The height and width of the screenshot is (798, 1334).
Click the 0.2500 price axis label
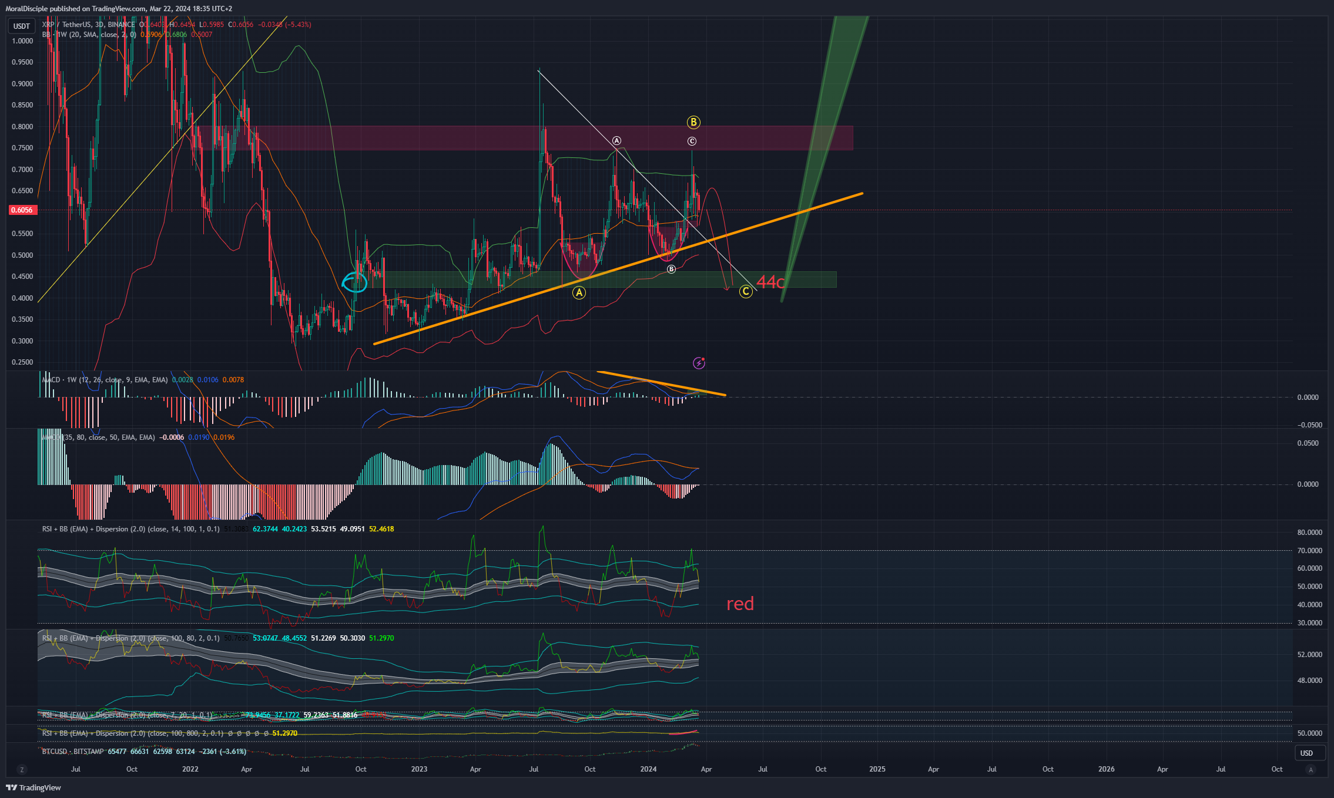[22, 362]
